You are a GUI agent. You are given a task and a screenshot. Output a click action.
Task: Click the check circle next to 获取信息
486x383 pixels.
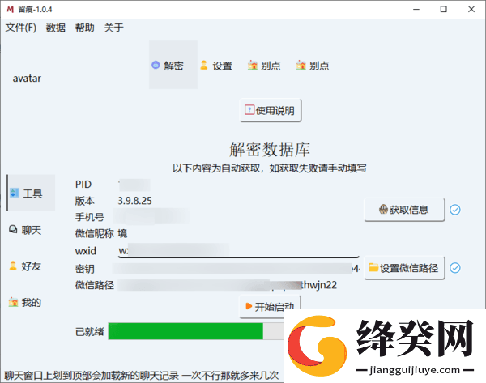[x=455, y=210]
